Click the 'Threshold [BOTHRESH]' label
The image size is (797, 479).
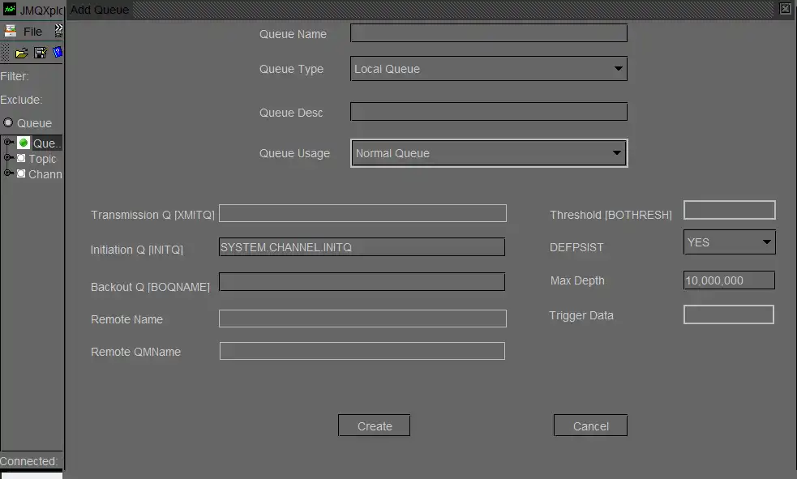(611, 215)
